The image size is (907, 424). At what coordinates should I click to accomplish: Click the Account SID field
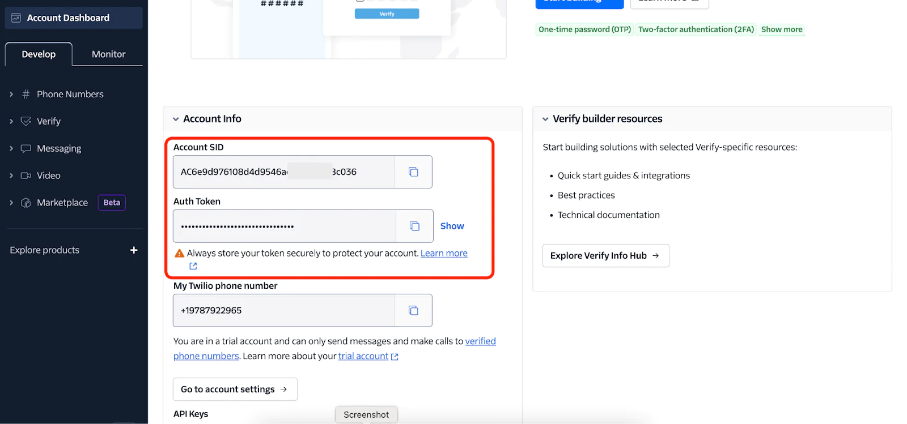[x=284, y=172]
